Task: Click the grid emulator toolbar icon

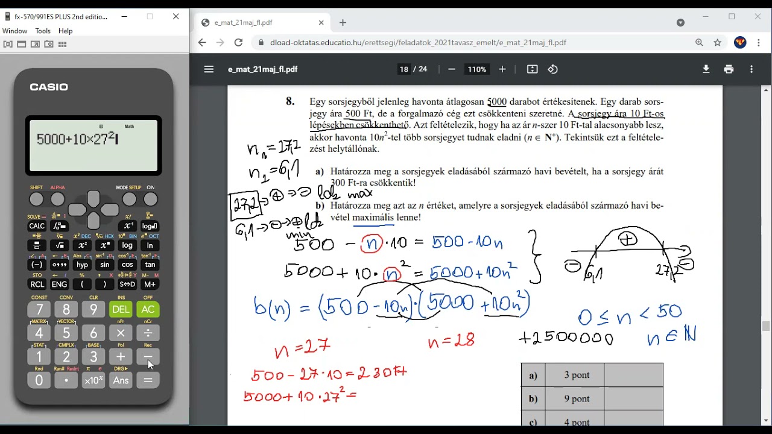Action: [x=63, y=44]
